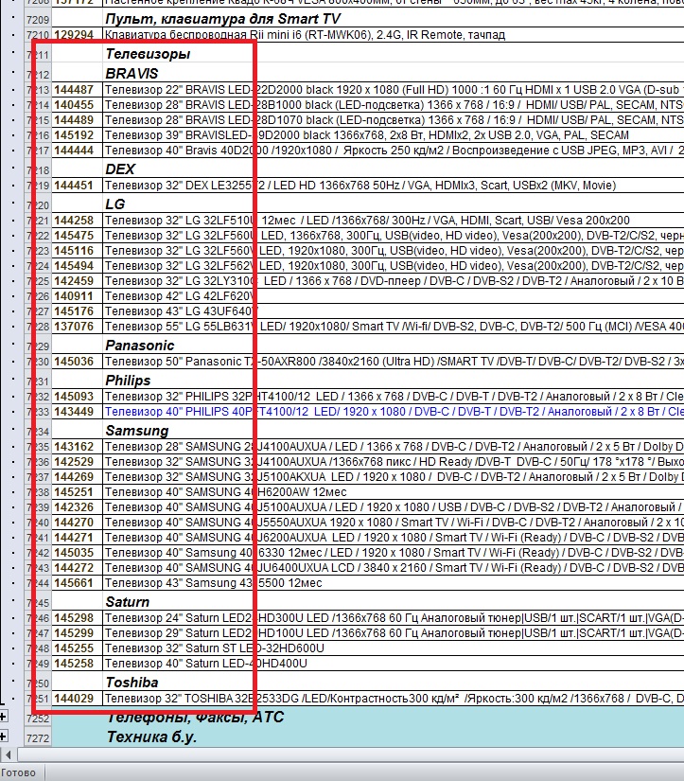This screenshot has width=684, height=781.
Task: Open the blue PHILIPS 40PFT4100/12 link row
Action: [x=394, y=412]
